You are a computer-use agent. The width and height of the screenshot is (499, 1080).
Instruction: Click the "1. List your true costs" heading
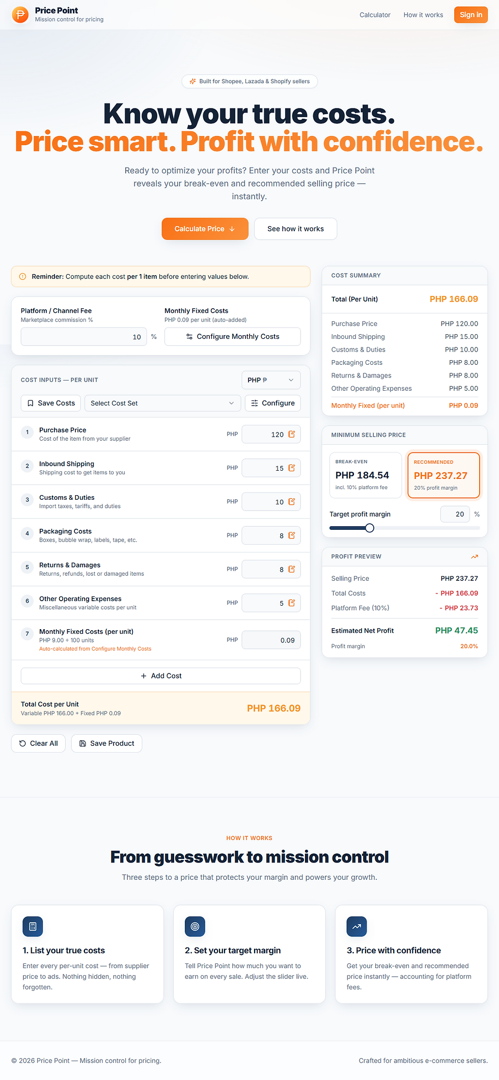click(x=64, y=950)
